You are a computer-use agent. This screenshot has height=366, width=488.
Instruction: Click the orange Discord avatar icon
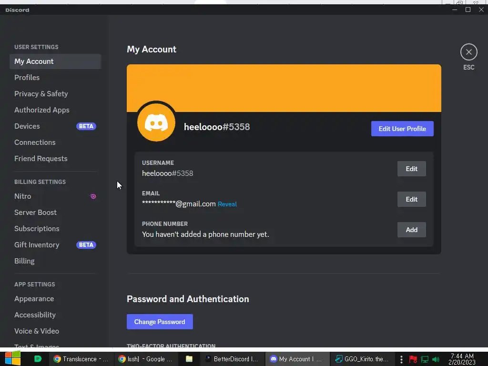pos(156,122)
